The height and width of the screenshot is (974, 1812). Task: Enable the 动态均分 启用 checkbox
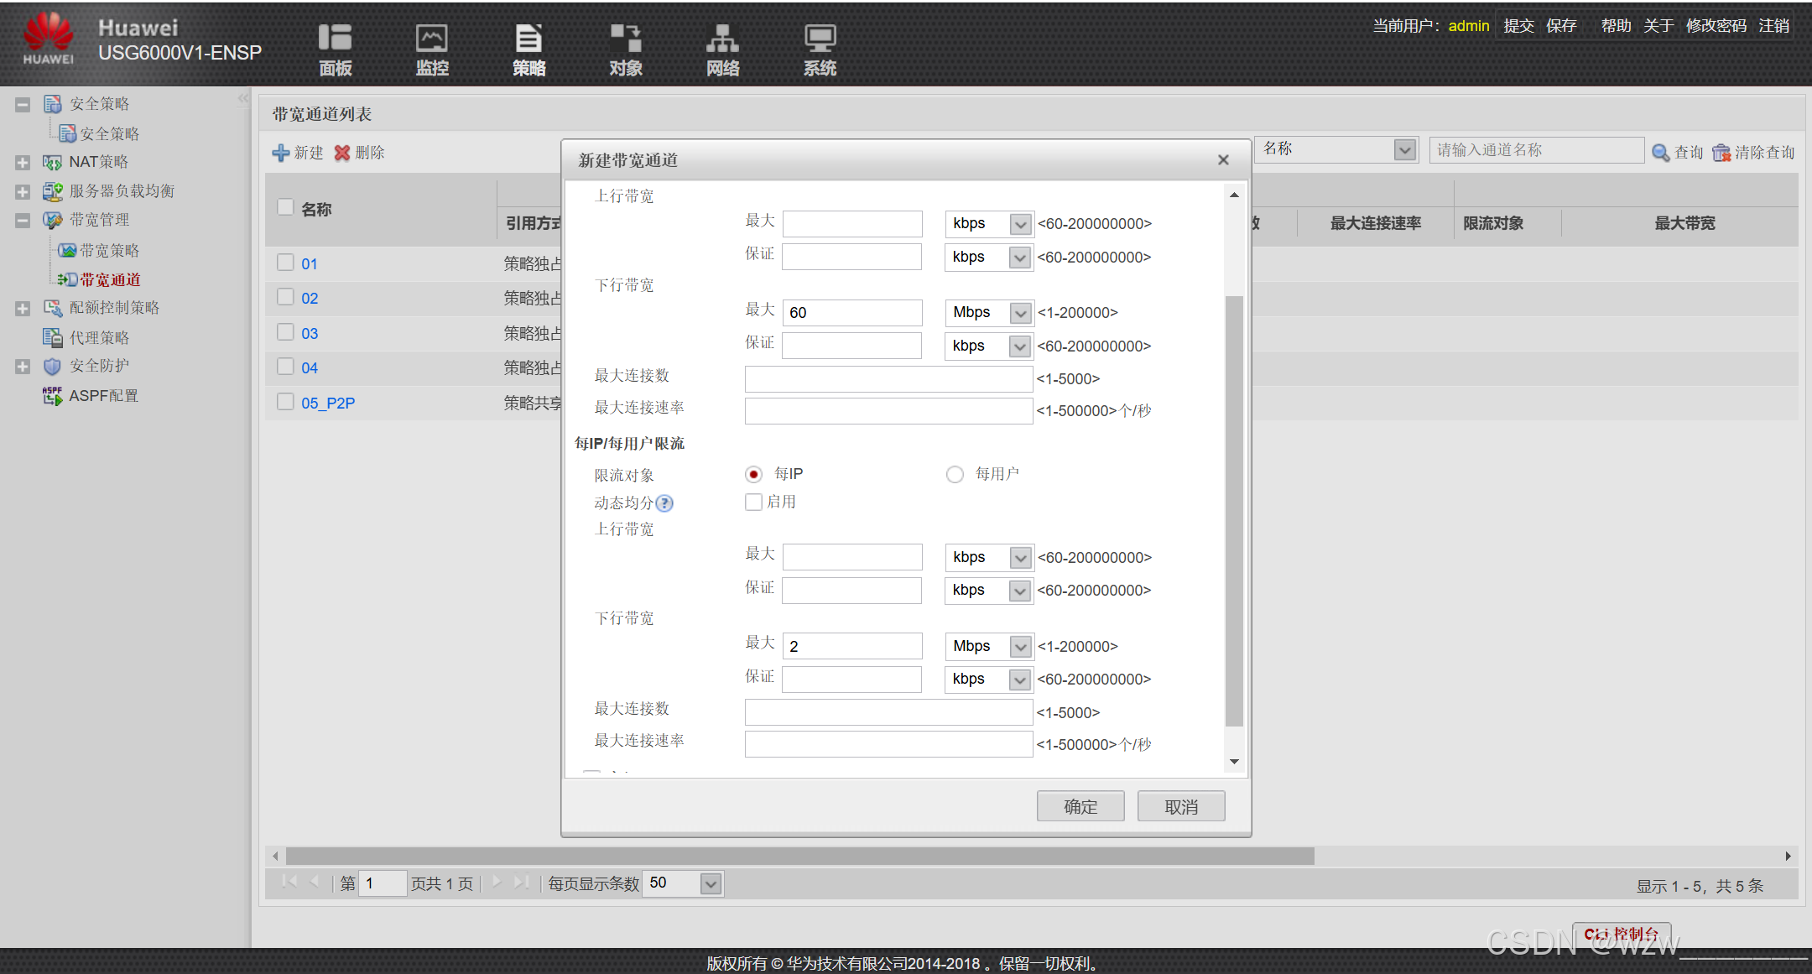click(x=753, y=503)
